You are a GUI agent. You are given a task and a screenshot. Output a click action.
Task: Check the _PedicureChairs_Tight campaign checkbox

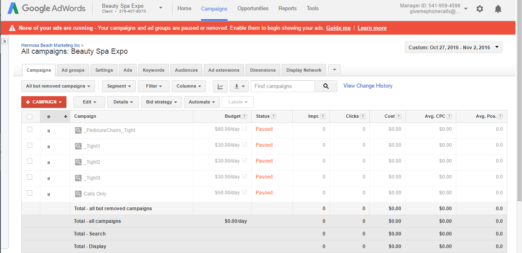29,130
